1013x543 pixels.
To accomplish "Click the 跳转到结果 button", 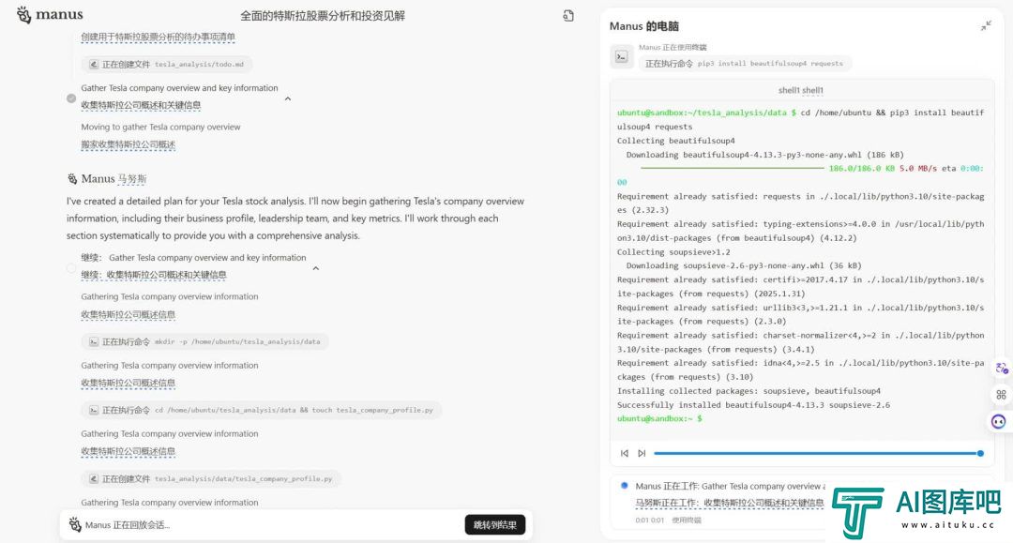I will [x=495, y=525].
